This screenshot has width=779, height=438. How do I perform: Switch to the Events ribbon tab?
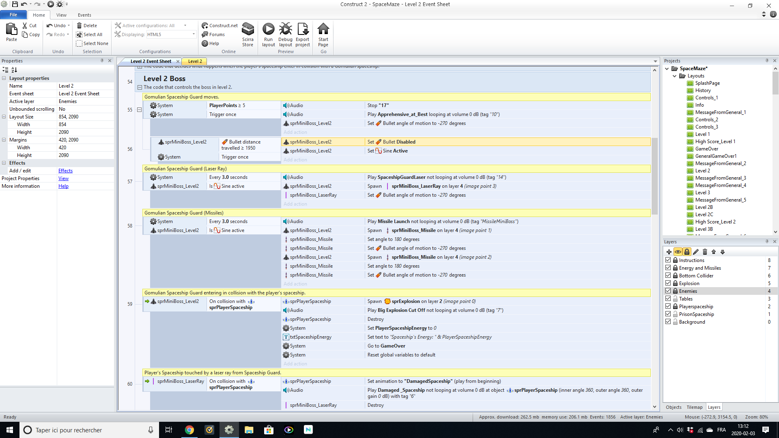coord(84,15)
